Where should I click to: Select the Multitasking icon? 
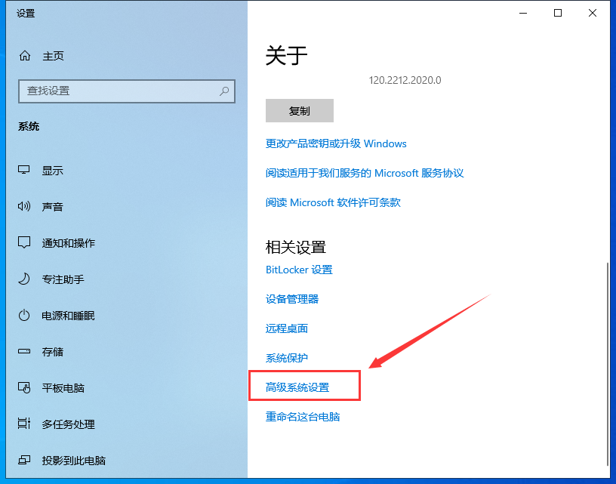[24, 424]
